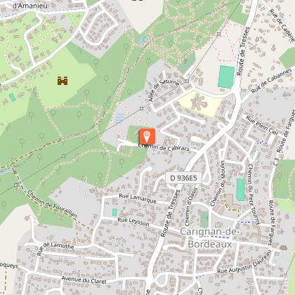This screenshot has height=295, width=295.
Task: Click the orange location pin marker
Action: 147,136
